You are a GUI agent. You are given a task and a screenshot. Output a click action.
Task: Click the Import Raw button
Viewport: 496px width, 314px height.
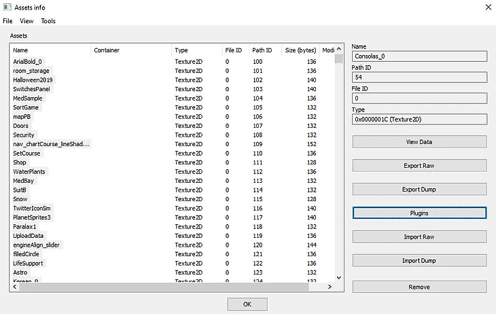419,237
